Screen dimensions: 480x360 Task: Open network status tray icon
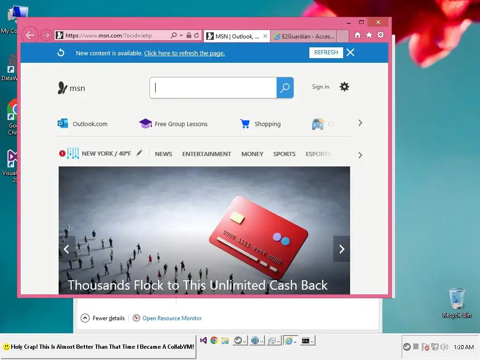click(435, 347)
